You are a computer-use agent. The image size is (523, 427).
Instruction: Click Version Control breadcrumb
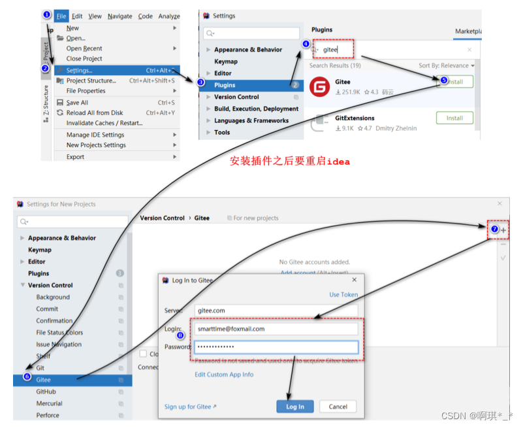click(162, 218)
